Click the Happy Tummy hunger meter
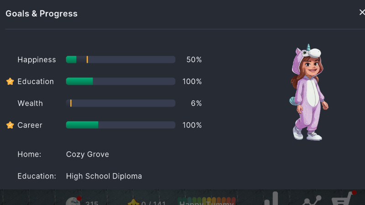 tap(207, 201)
